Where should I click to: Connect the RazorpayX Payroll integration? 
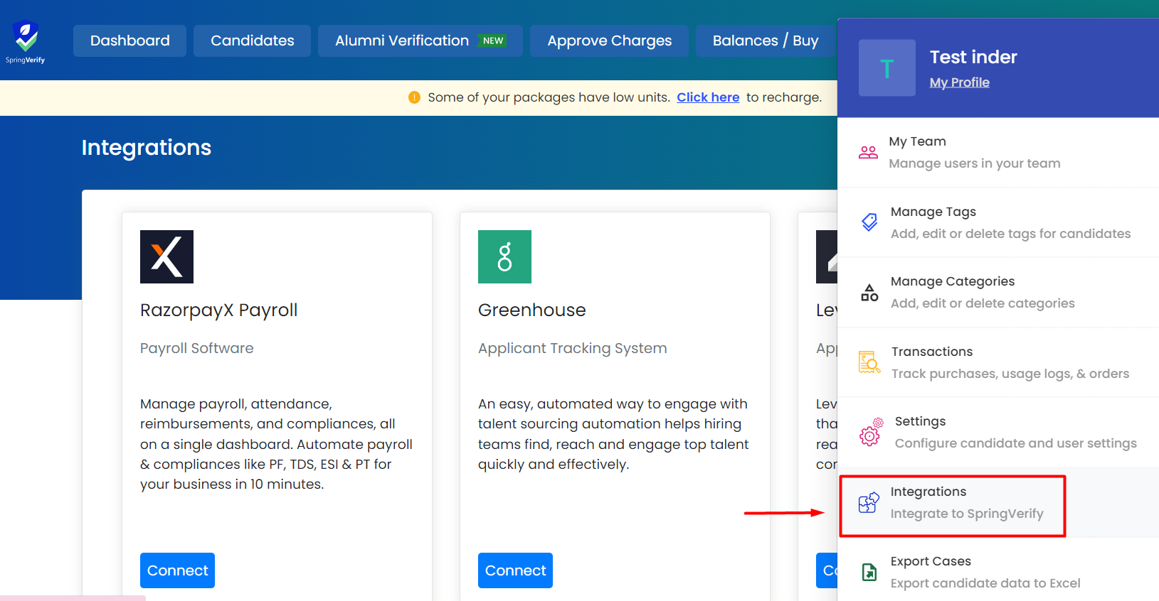click(177, 570)
